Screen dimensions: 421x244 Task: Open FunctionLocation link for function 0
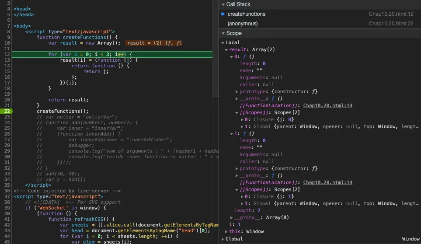click(327, 105)
